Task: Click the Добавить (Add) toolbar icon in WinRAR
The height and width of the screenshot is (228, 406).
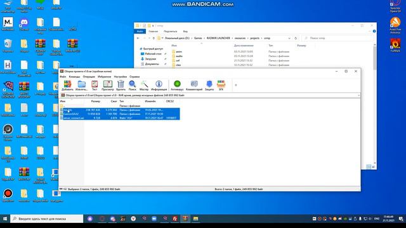Action: click(x=67, y=85)
